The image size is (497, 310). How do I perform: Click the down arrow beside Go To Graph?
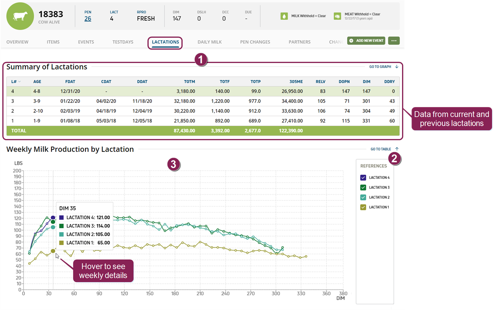coord(397,66)
